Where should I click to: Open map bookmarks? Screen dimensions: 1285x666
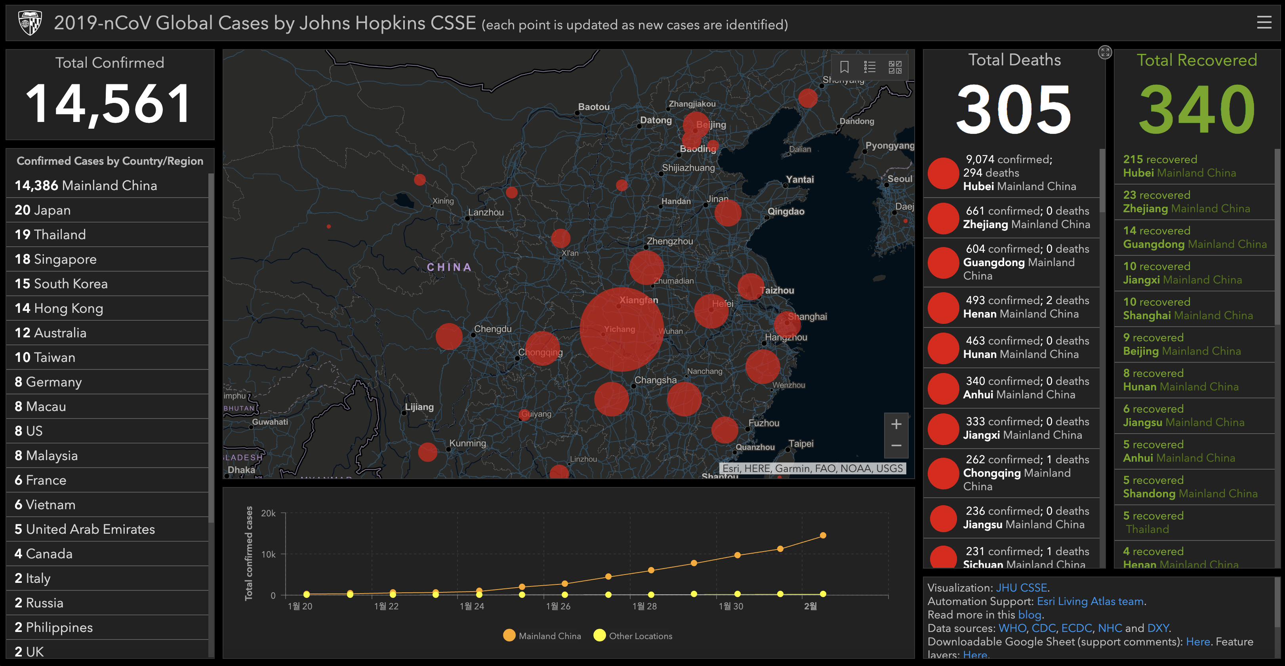pyautogui.click(x=844, y=67)
